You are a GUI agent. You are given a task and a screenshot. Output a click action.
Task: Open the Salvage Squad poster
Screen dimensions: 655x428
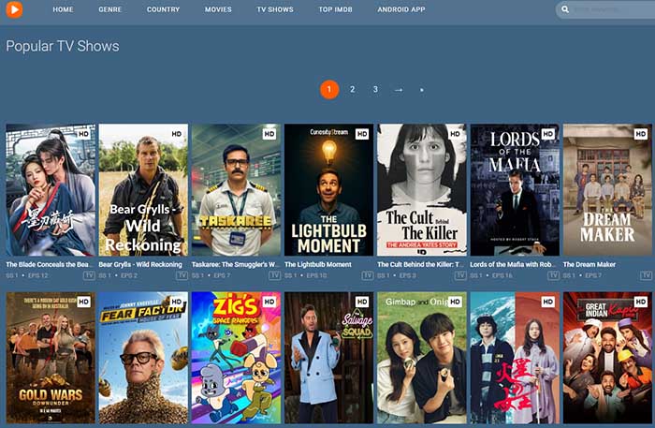click(329, 358)
